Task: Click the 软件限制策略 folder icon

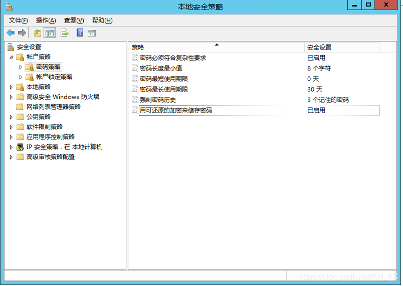Action: tap(20, 127)
